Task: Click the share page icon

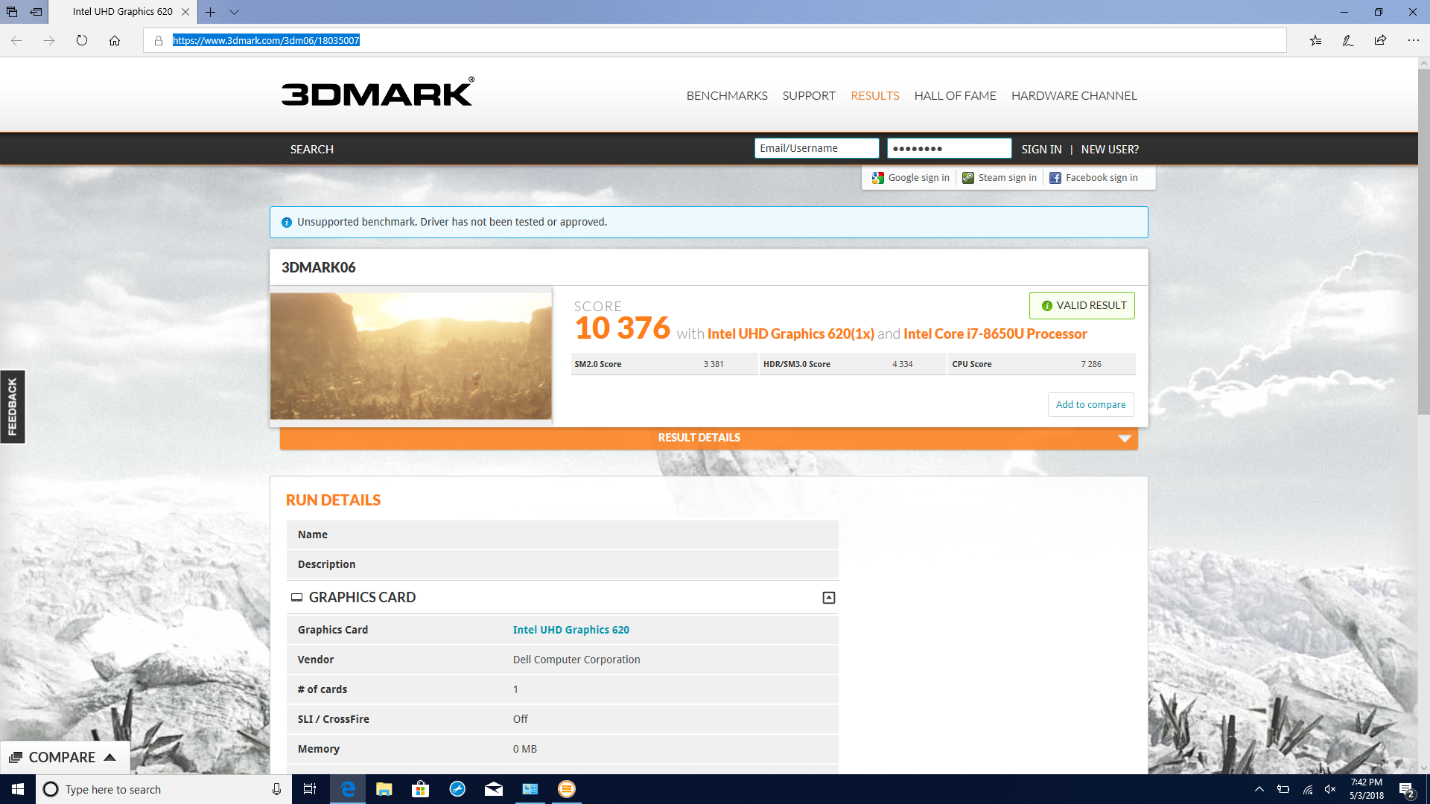Action: point(1380,40)
